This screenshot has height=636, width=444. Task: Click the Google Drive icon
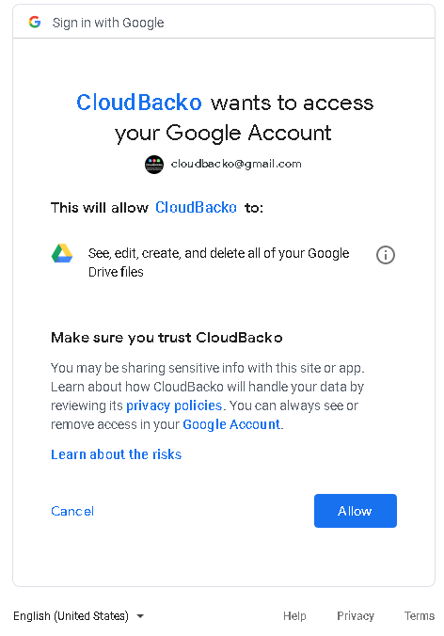click(62, 253)
